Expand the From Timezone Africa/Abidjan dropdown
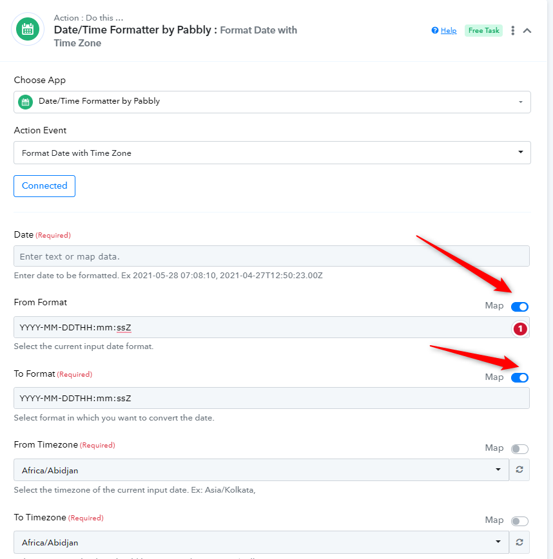553x559 pixels. click(261, 470)
